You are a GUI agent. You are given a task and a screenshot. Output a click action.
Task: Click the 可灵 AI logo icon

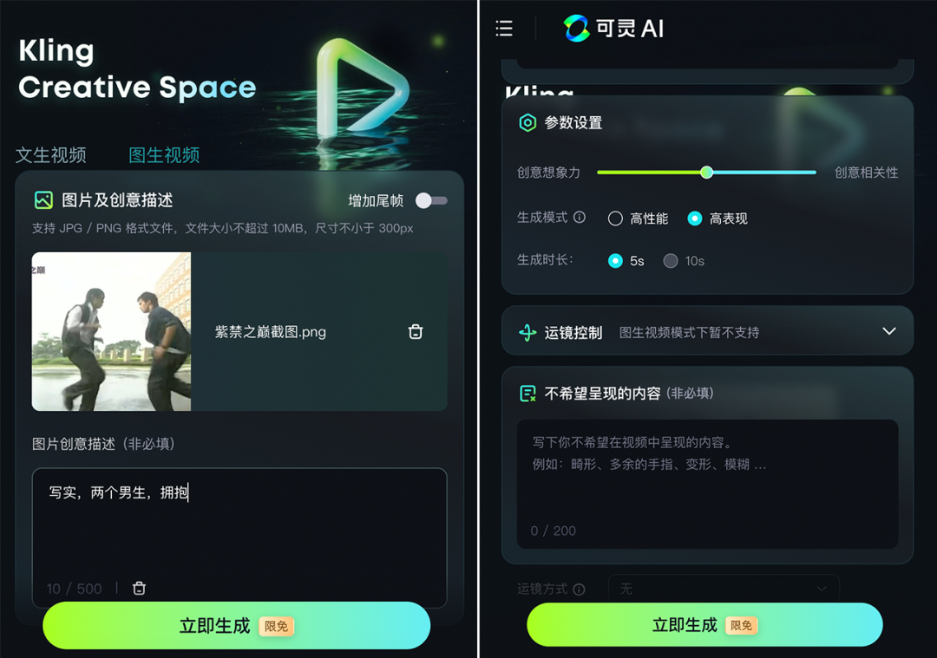coord(576,28)
